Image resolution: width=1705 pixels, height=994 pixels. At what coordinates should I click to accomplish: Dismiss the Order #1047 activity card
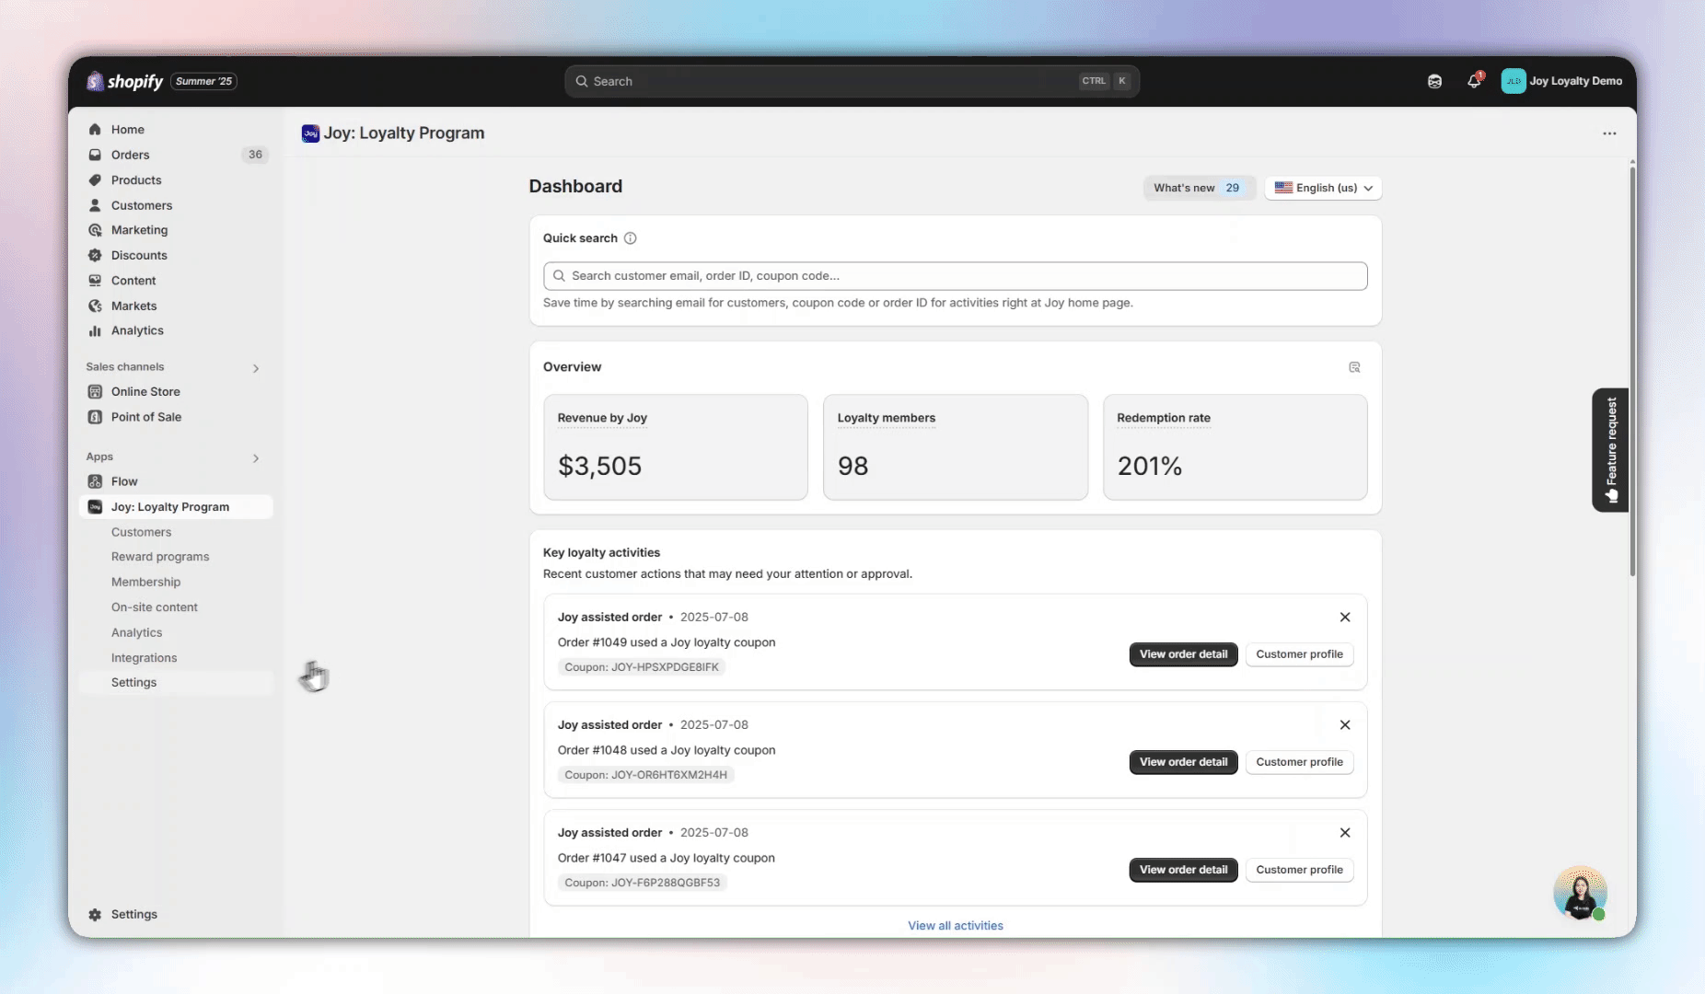(1345, 833)
